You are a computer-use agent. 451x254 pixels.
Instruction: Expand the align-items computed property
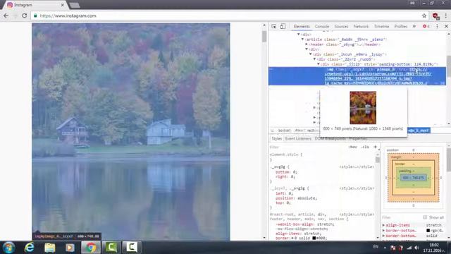click(383, 225)
